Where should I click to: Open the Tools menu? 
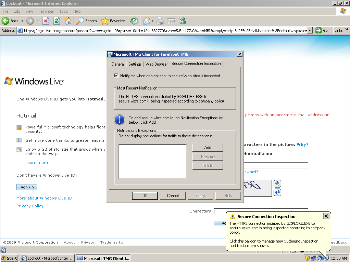pos(64,11)
